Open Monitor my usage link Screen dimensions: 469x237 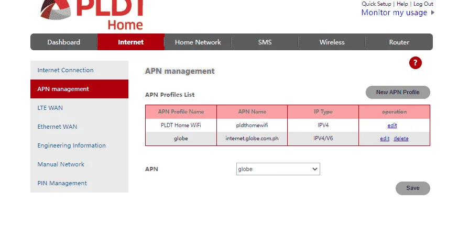point(394,13)
